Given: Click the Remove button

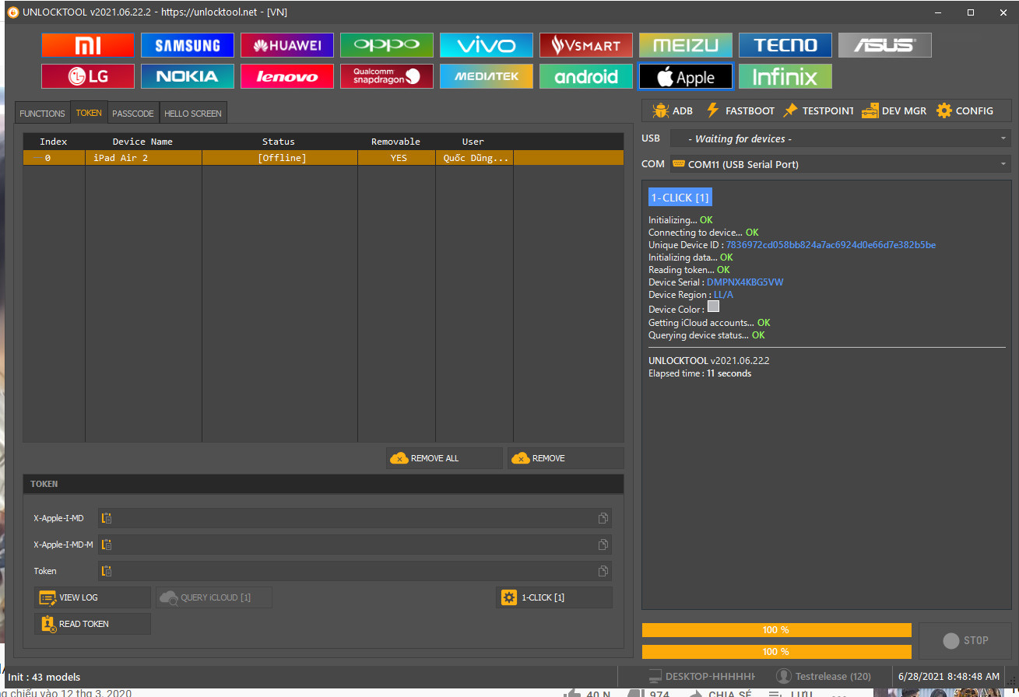Looking at the screenshot, I should (x=566, y=458).
